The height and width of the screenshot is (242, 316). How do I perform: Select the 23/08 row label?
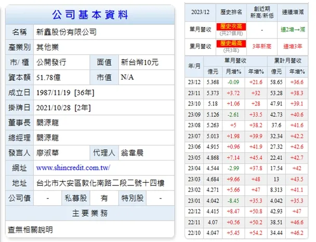(194, 125)
